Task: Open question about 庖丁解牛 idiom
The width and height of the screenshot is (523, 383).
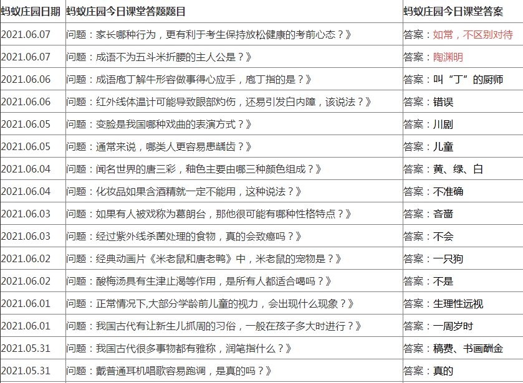Action: pos(189,79)
